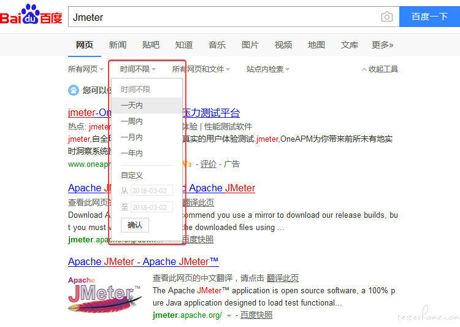Show more categories via 更多»

[x=382, y=45]
